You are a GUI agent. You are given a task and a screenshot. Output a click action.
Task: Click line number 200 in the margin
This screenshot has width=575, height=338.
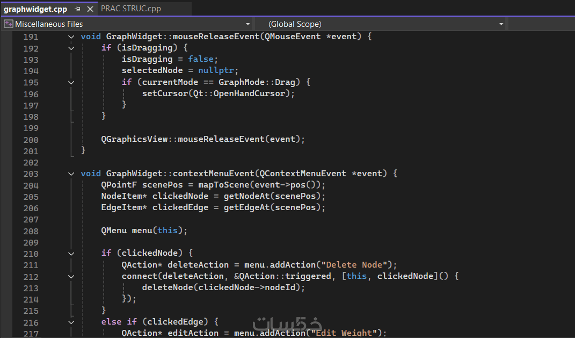(x=31, y=140)
